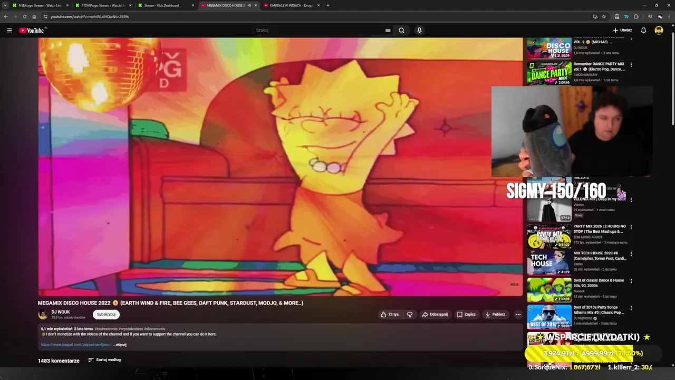Click the 1483 komentarze heading
Image resolution: width=675 pixels, height=380 pixels.
click(x=59, y=361)
